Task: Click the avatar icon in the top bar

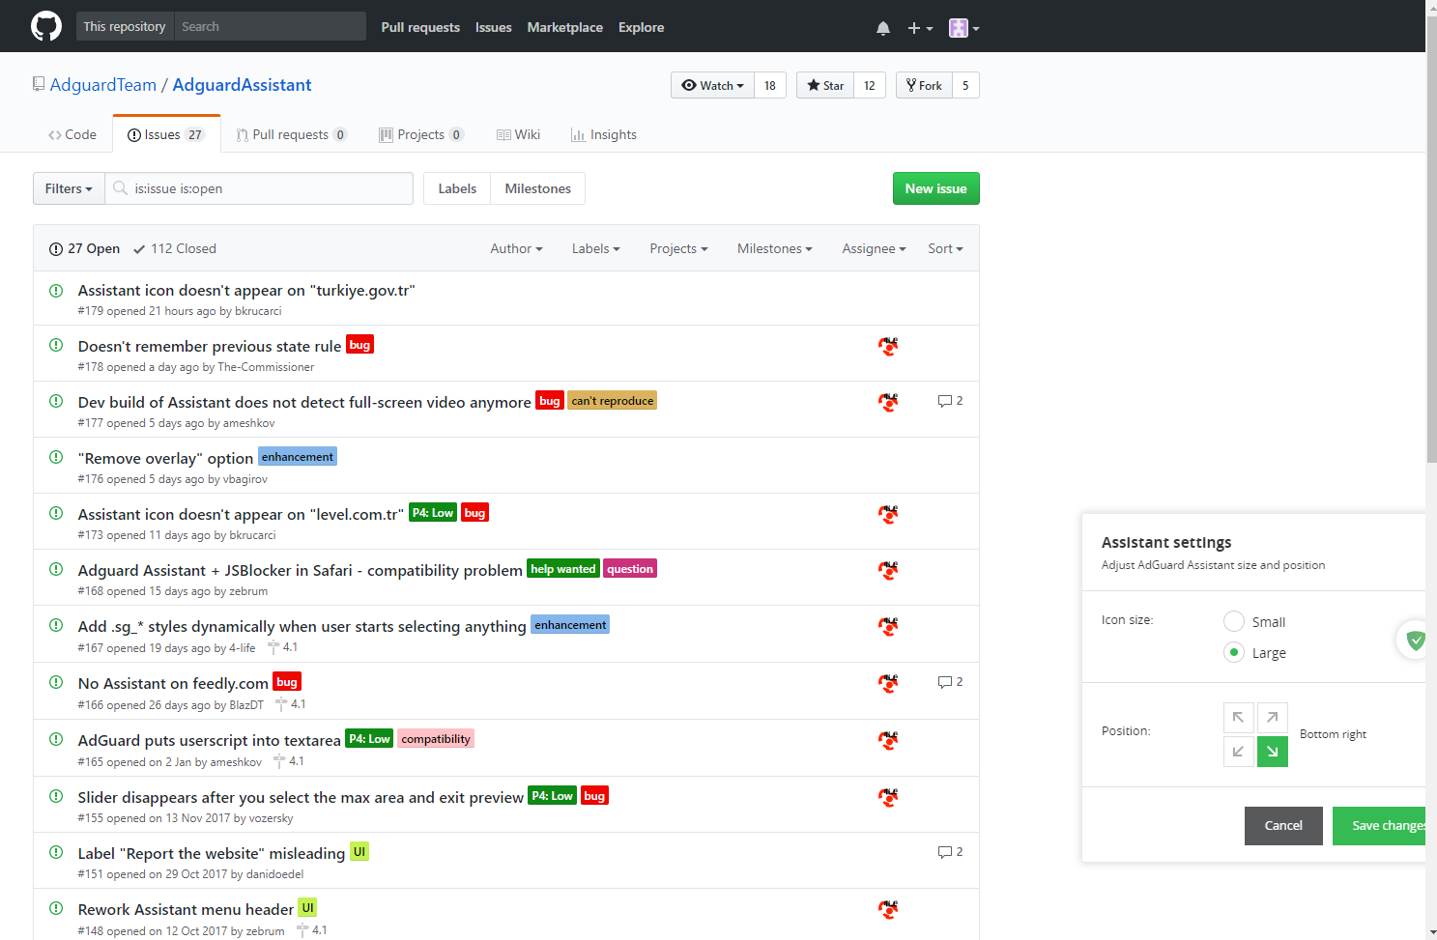Action: click(x=959, y=27)
